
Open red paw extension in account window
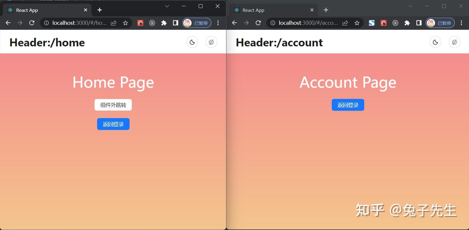click(384, 23)
